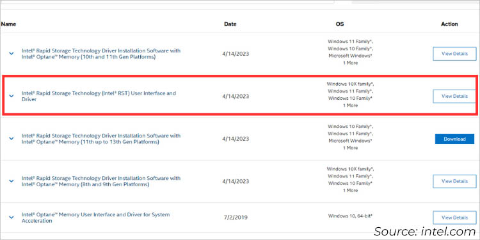Click '1 More' in 10th and 11th Gen row

pyautogui.click(x=350, y=63)
